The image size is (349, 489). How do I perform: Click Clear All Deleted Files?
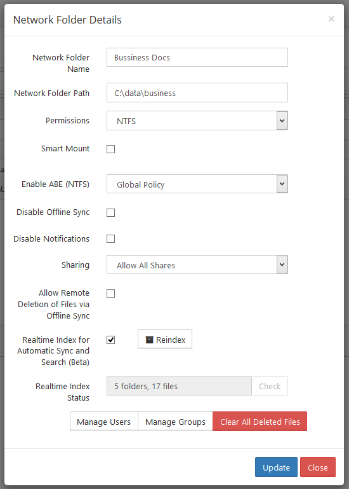[x=260, y=422]
